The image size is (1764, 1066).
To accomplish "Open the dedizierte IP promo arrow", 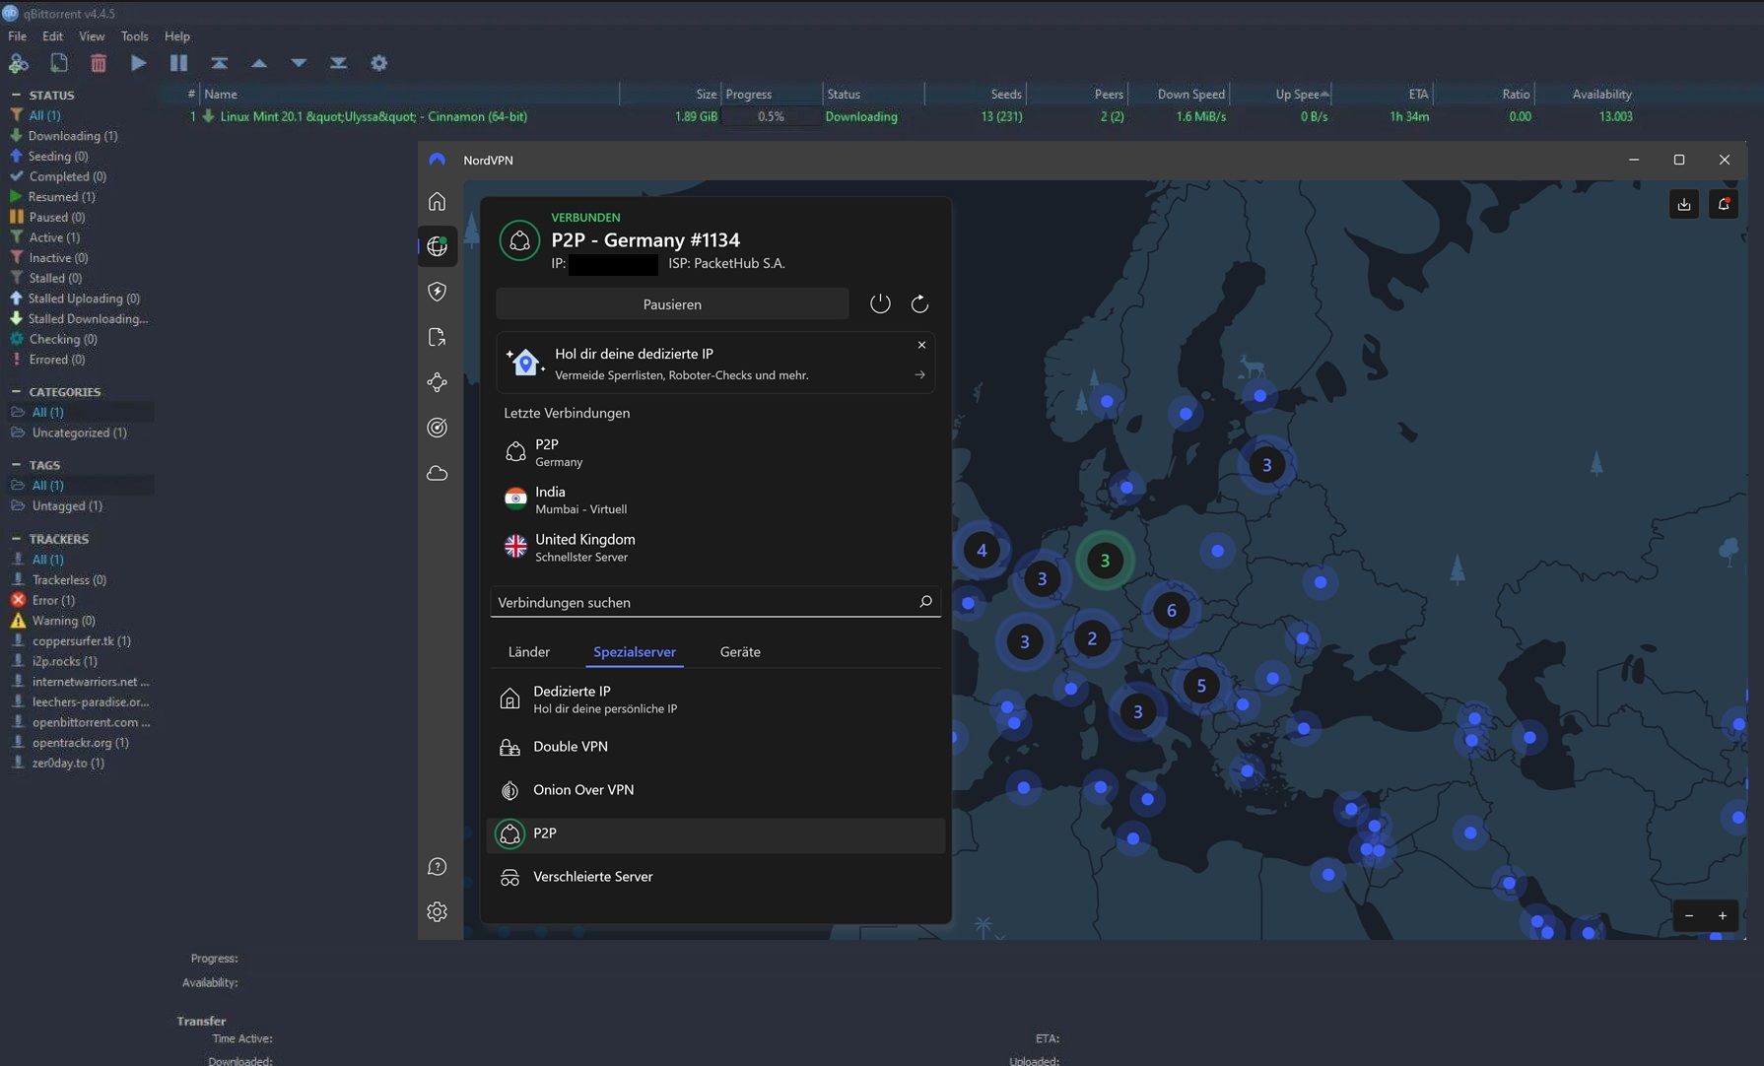I will [919, 375].
